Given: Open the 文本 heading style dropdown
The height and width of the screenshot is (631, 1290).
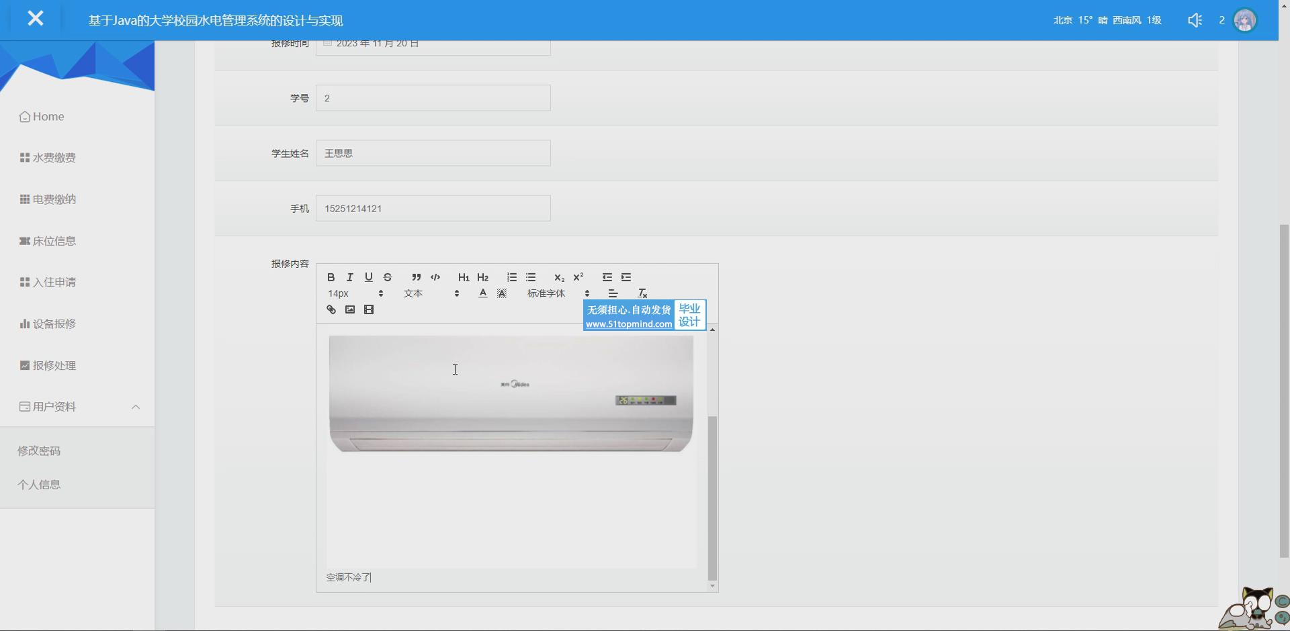Looking at the screenshot, I should pos(431,293).
